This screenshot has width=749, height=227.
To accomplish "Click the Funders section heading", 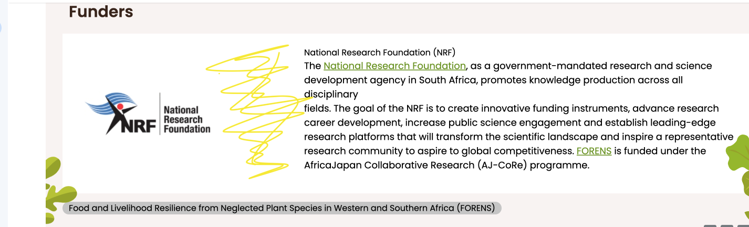I will tap(101, 12).
